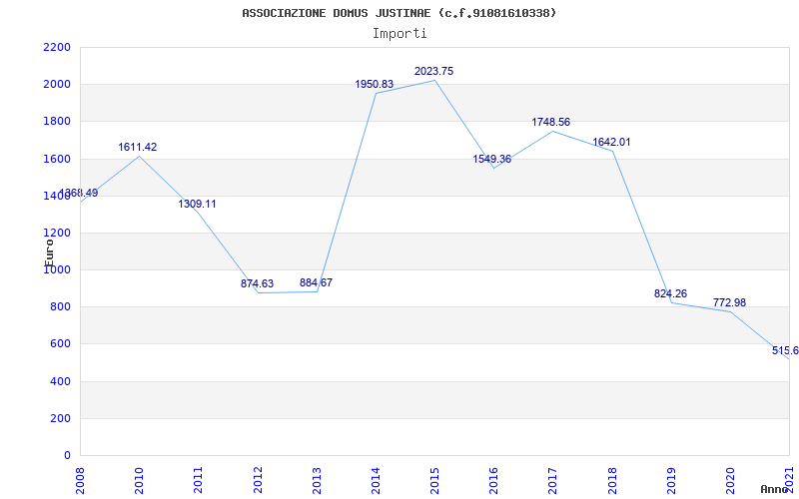799x499 pixels.
Task: Click the Importi subtitle
Action: 399,34
